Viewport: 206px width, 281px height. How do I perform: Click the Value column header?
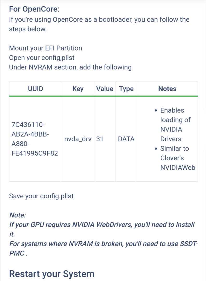105,89
